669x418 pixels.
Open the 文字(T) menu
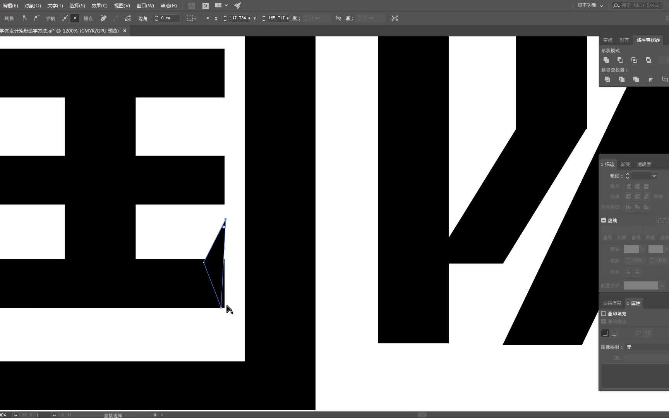tap(55, 5)
